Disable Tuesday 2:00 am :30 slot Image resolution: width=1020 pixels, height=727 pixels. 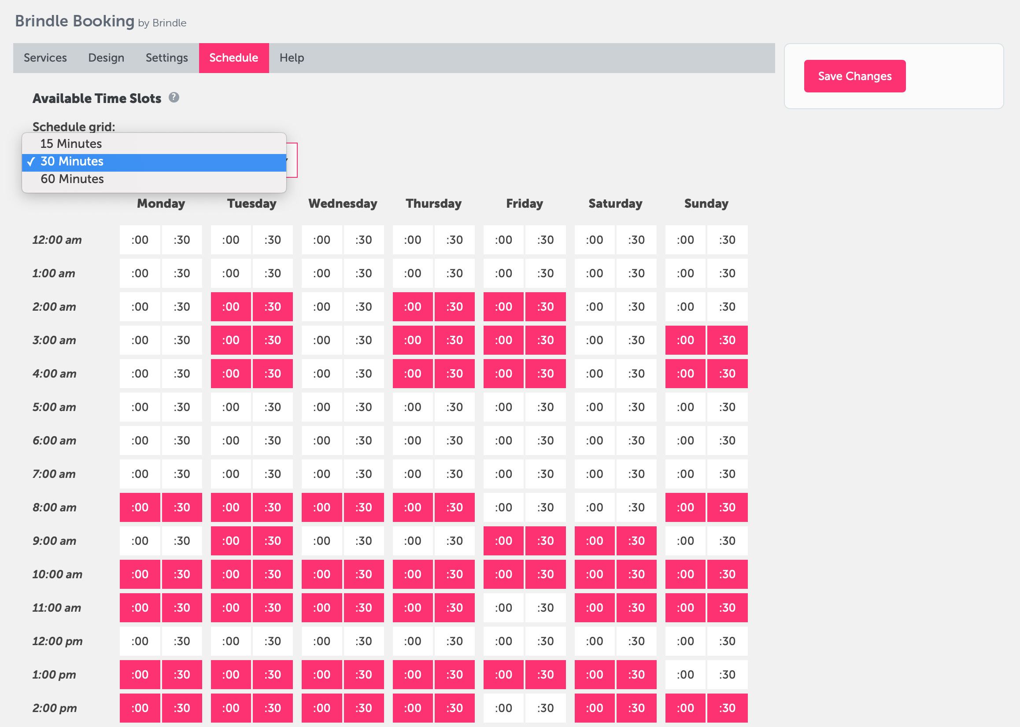point(272,307)
